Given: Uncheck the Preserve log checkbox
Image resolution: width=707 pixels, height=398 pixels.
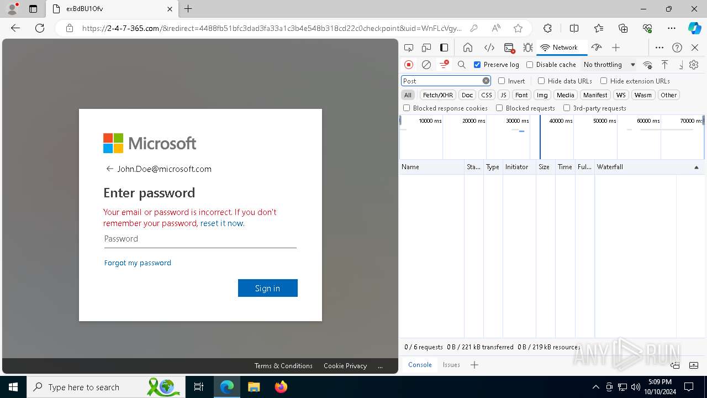Looking at the screenshot, I should point(477,65).
